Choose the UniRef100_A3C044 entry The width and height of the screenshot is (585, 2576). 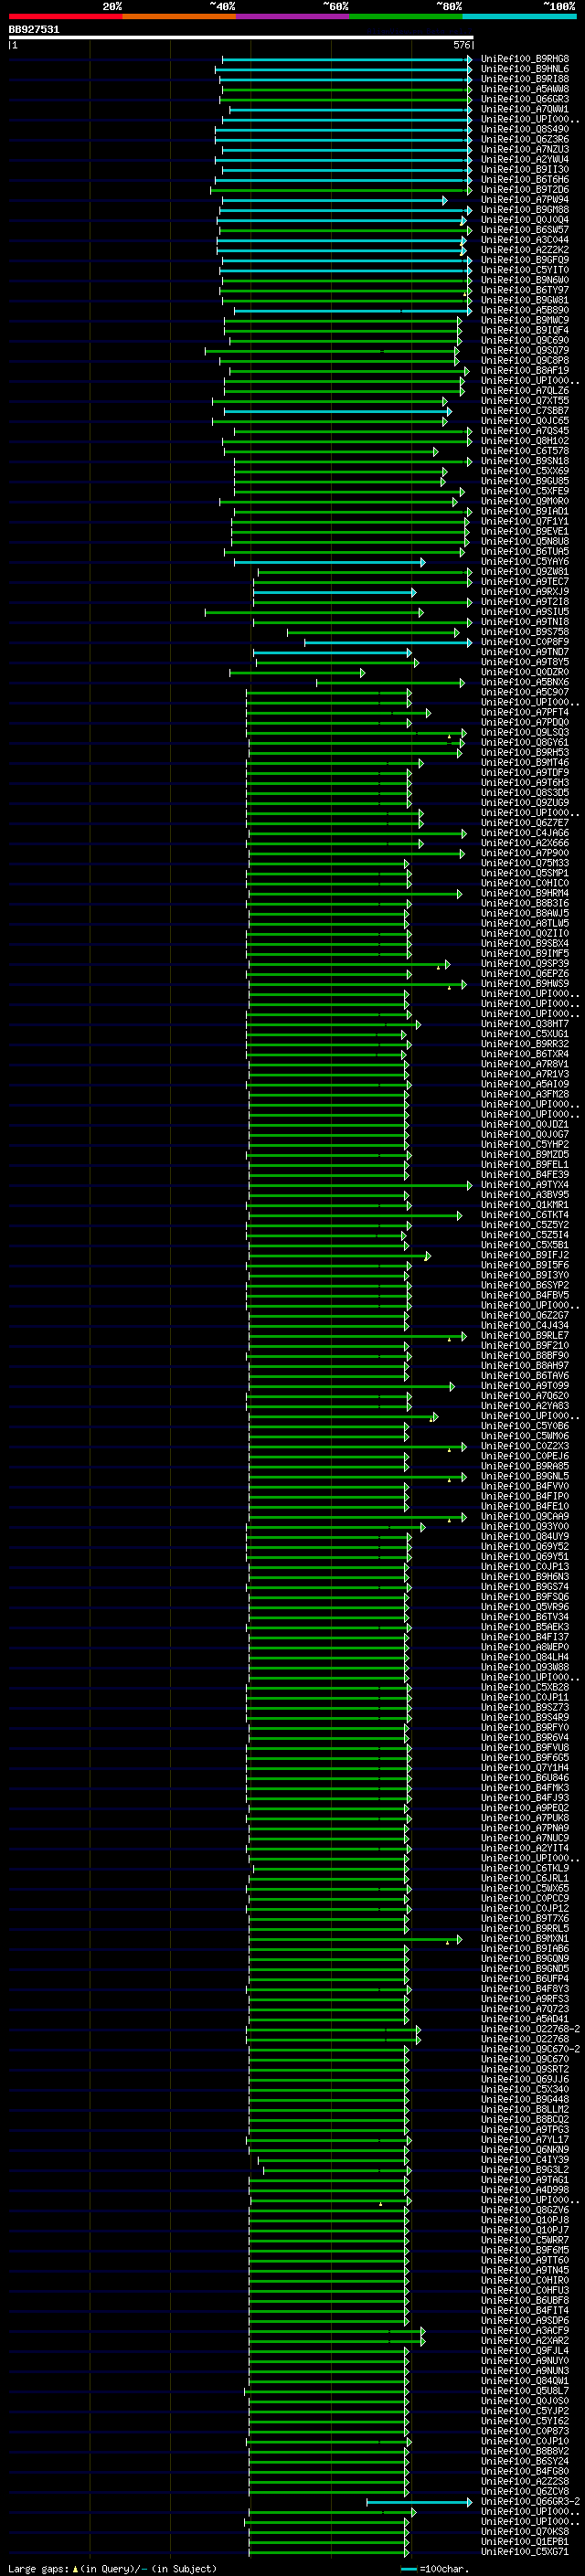525,240
